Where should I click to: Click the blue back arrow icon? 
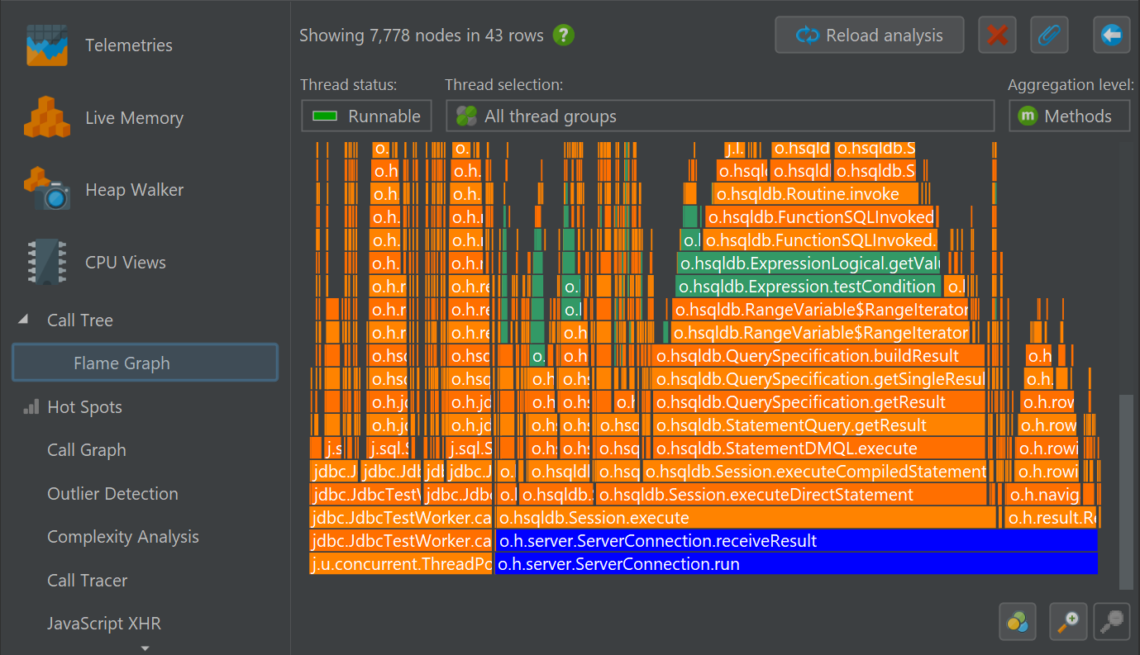coord(1111,36)
